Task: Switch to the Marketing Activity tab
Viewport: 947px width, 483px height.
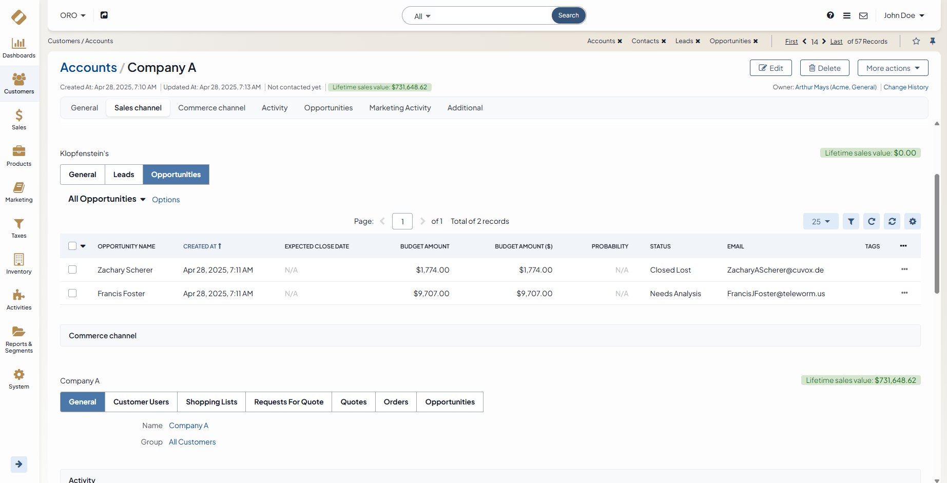Action: [x=400, y=108]
